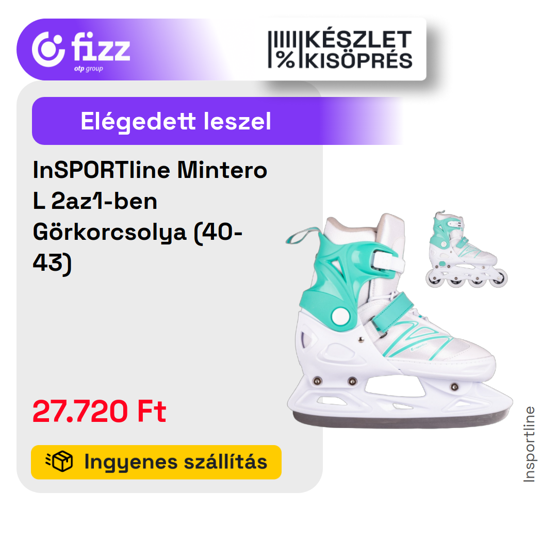Select the otp group caption
This screenshot has height=557, width=557.
pyautogui.click(x=89, y=69)
